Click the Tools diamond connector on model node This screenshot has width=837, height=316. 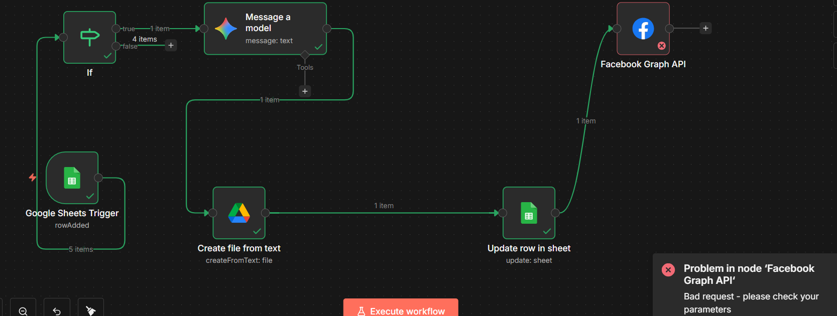305,55
